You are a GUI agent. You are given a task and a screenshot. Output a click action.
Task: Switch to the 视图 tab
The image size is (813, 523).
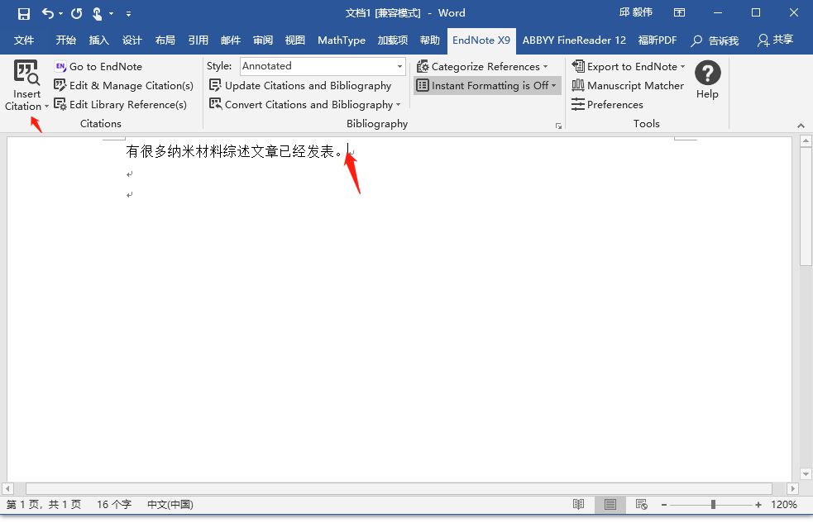[295, 40]
